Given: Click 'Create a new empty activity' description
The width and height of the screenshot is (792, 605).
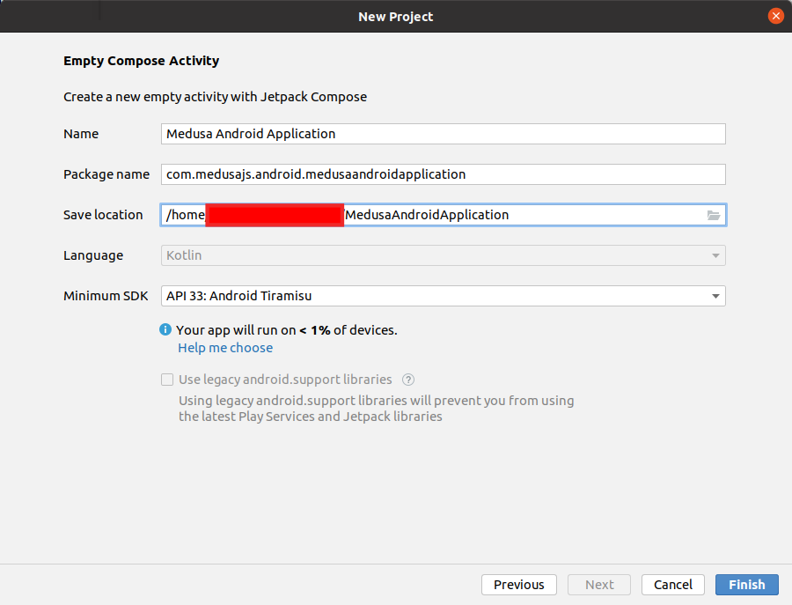Looking at the screenshot, I should (216, 97).
